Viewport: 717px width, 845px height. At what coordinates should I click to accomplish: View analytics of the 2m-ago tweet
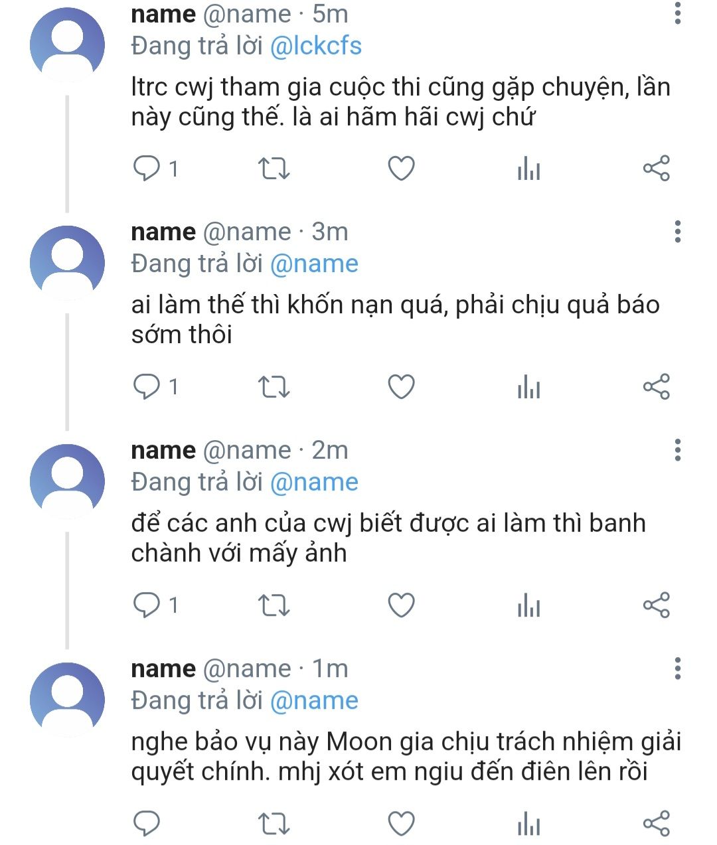(528, 605)
